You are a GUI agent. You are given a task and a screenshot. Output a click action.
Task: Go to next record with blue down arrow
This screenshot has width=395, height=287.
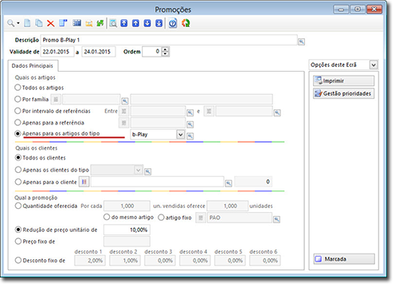click(147, 23)
